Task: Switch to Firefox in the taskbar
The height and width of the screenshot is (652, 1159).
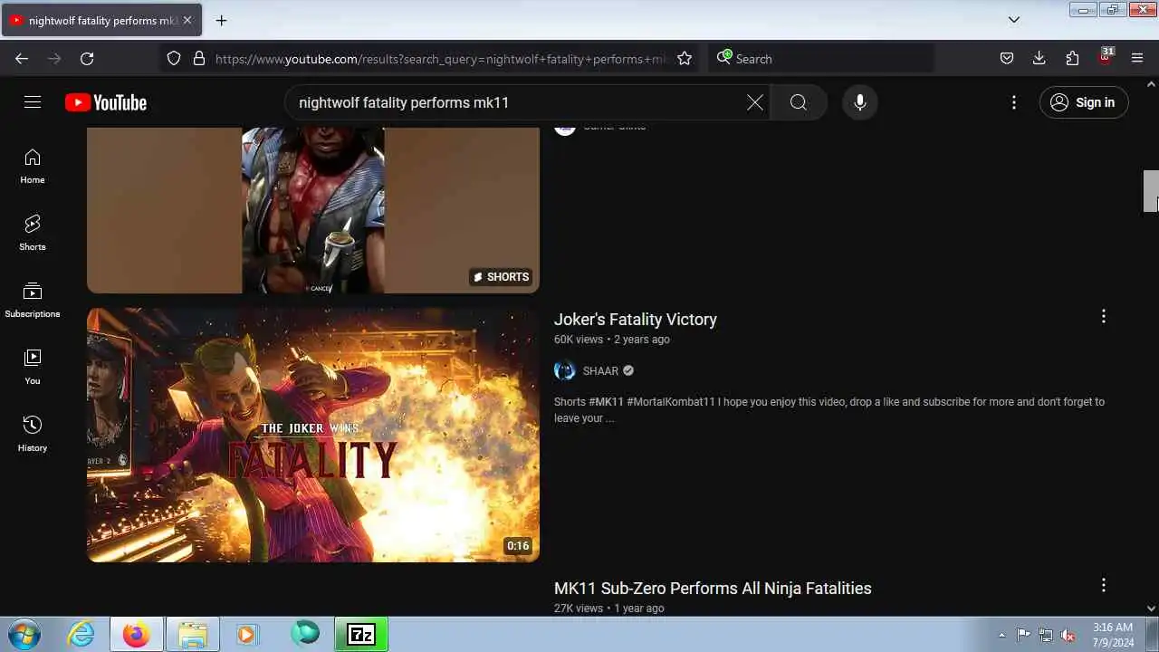Action: [137, 634]
